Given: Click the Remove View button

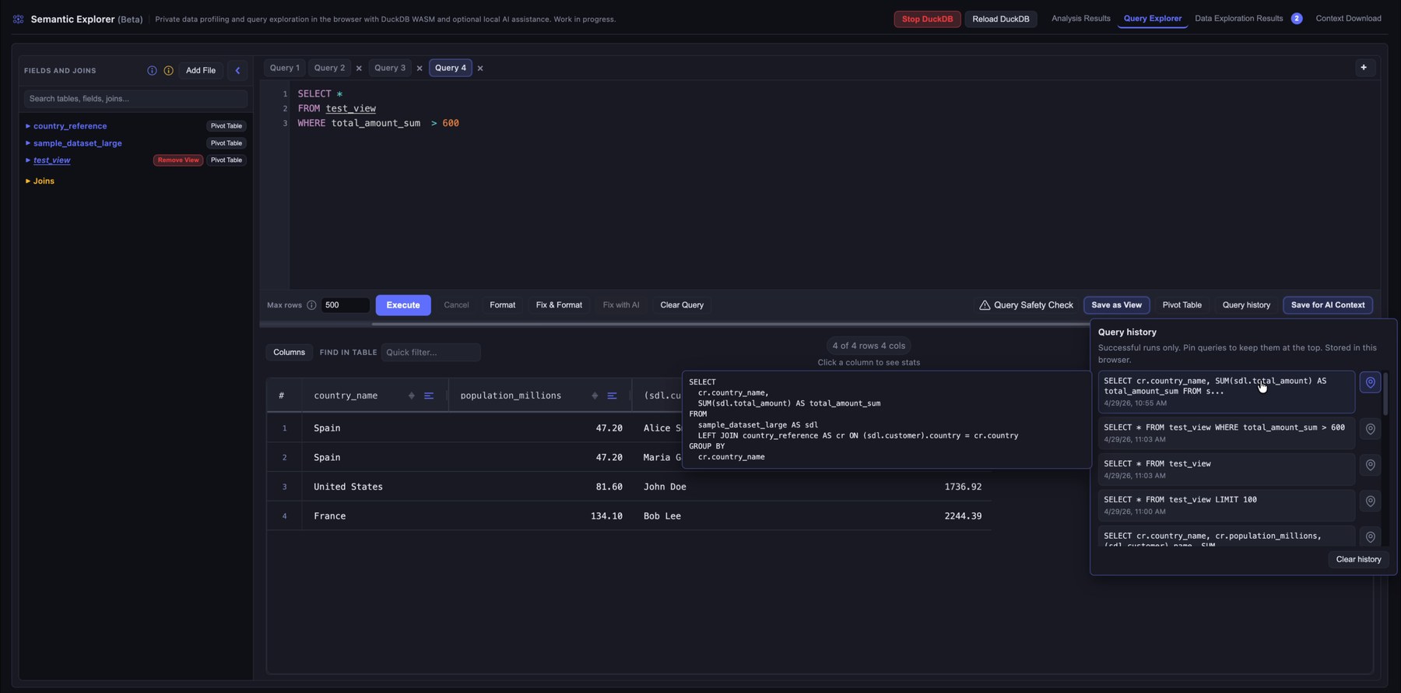Looking at the screenshot, I should tap(178, 160).
